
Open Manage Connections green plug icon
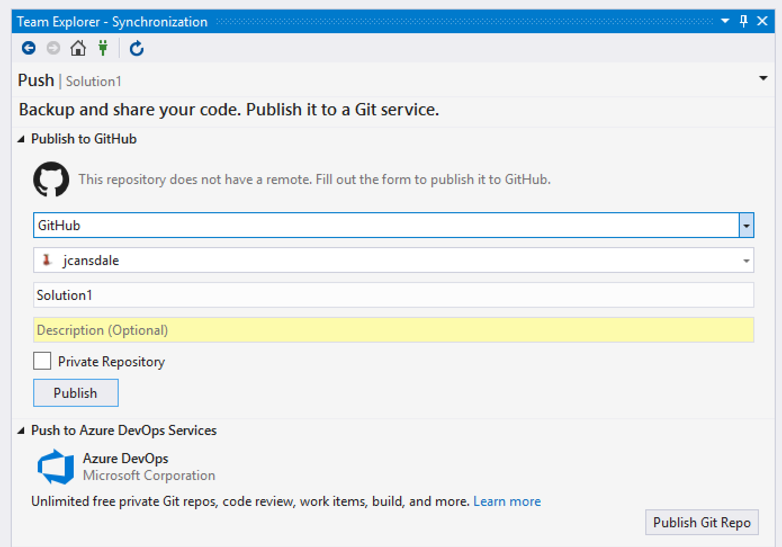103,48
